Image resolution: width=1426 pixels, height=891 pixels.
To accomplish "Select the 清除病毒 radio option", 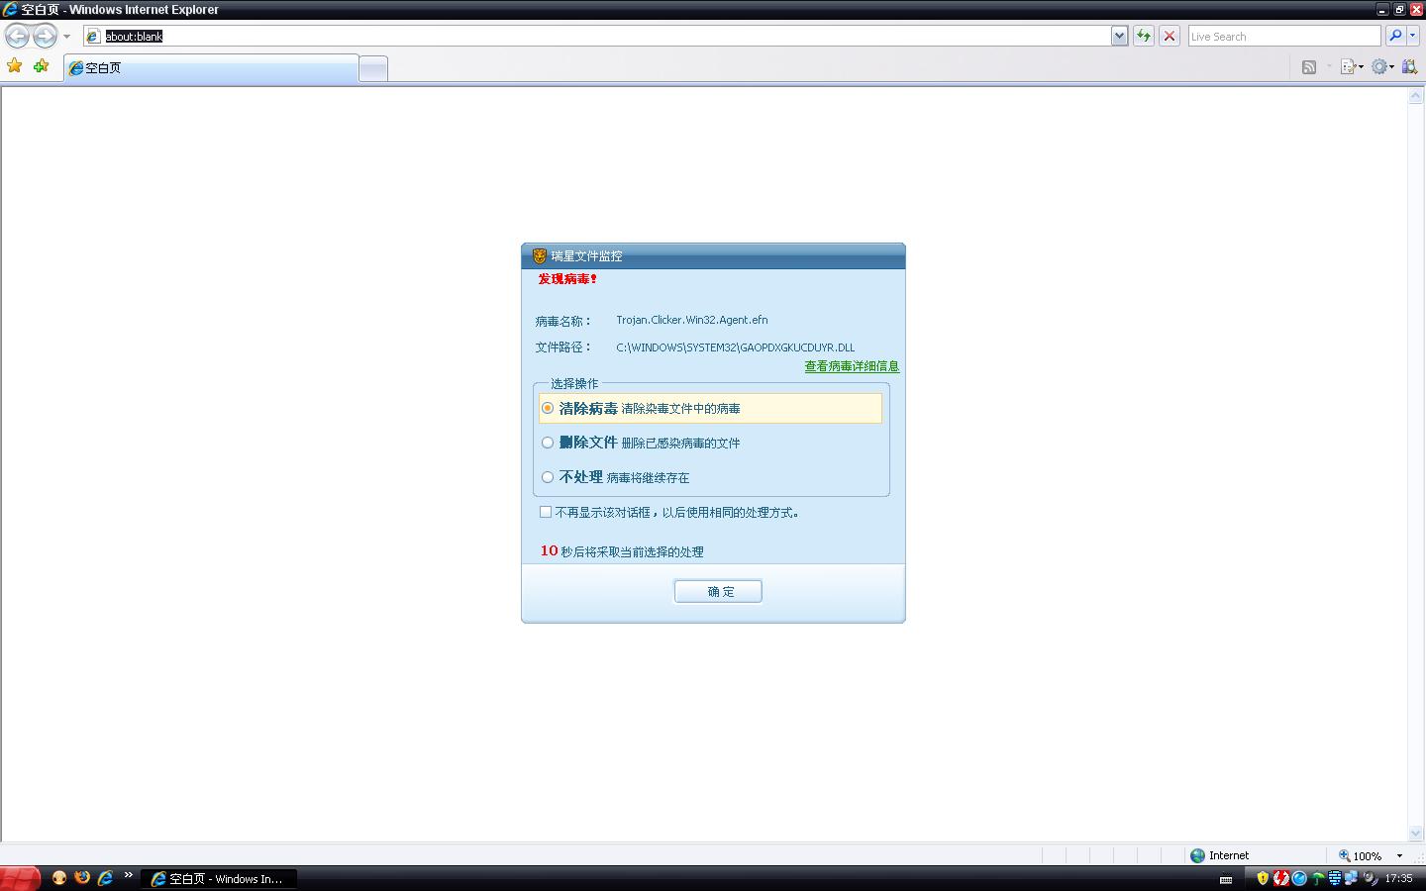I will (548, 408).
